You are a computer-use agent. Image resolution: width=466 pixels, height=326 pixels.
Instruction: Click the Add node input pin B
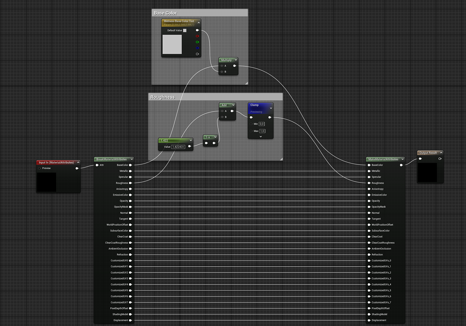coord(222,117)
